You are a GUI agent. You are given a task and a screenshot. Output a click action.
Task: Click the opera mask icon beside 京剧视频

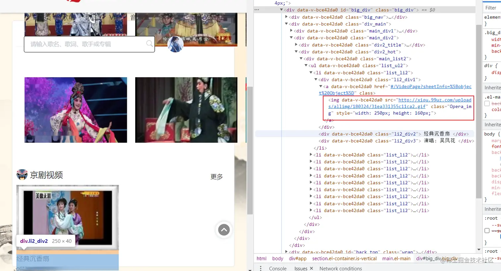22,175
